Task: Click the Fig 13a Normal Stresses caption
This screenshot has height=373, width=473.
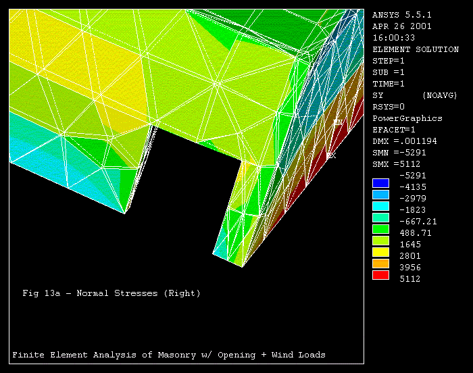Action: click(111, 293)
